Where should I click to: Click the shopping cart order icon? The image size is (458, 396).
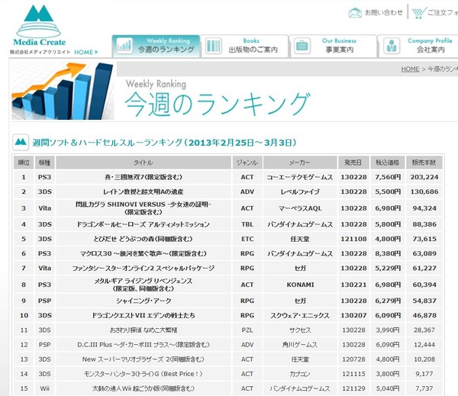click(419, 13)
